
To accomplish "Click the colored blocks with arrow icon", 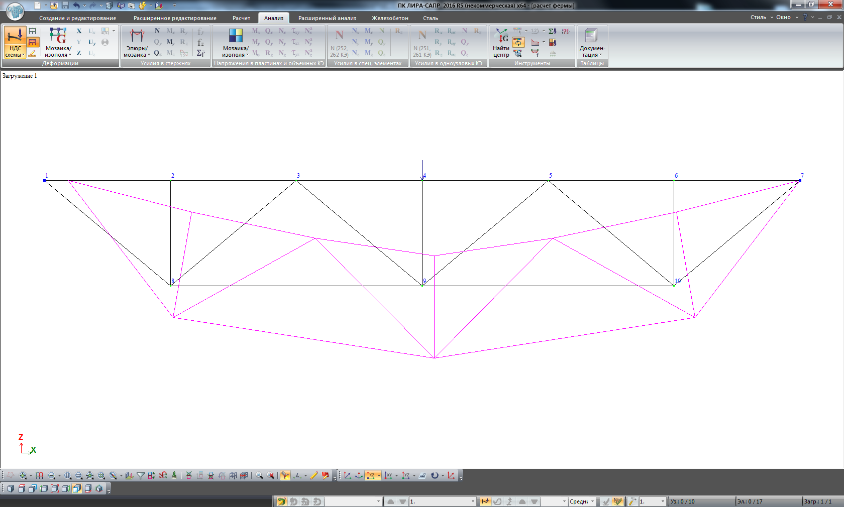I will [x=553, y=42].
